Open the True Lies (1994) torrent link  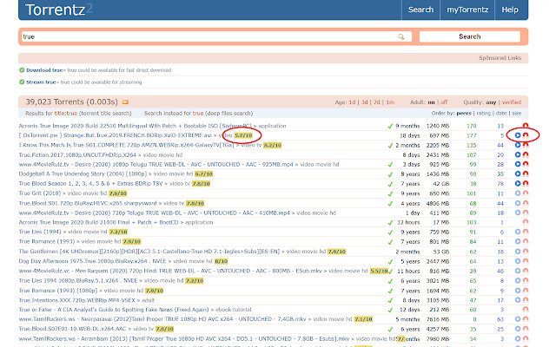tap(40, 232)
